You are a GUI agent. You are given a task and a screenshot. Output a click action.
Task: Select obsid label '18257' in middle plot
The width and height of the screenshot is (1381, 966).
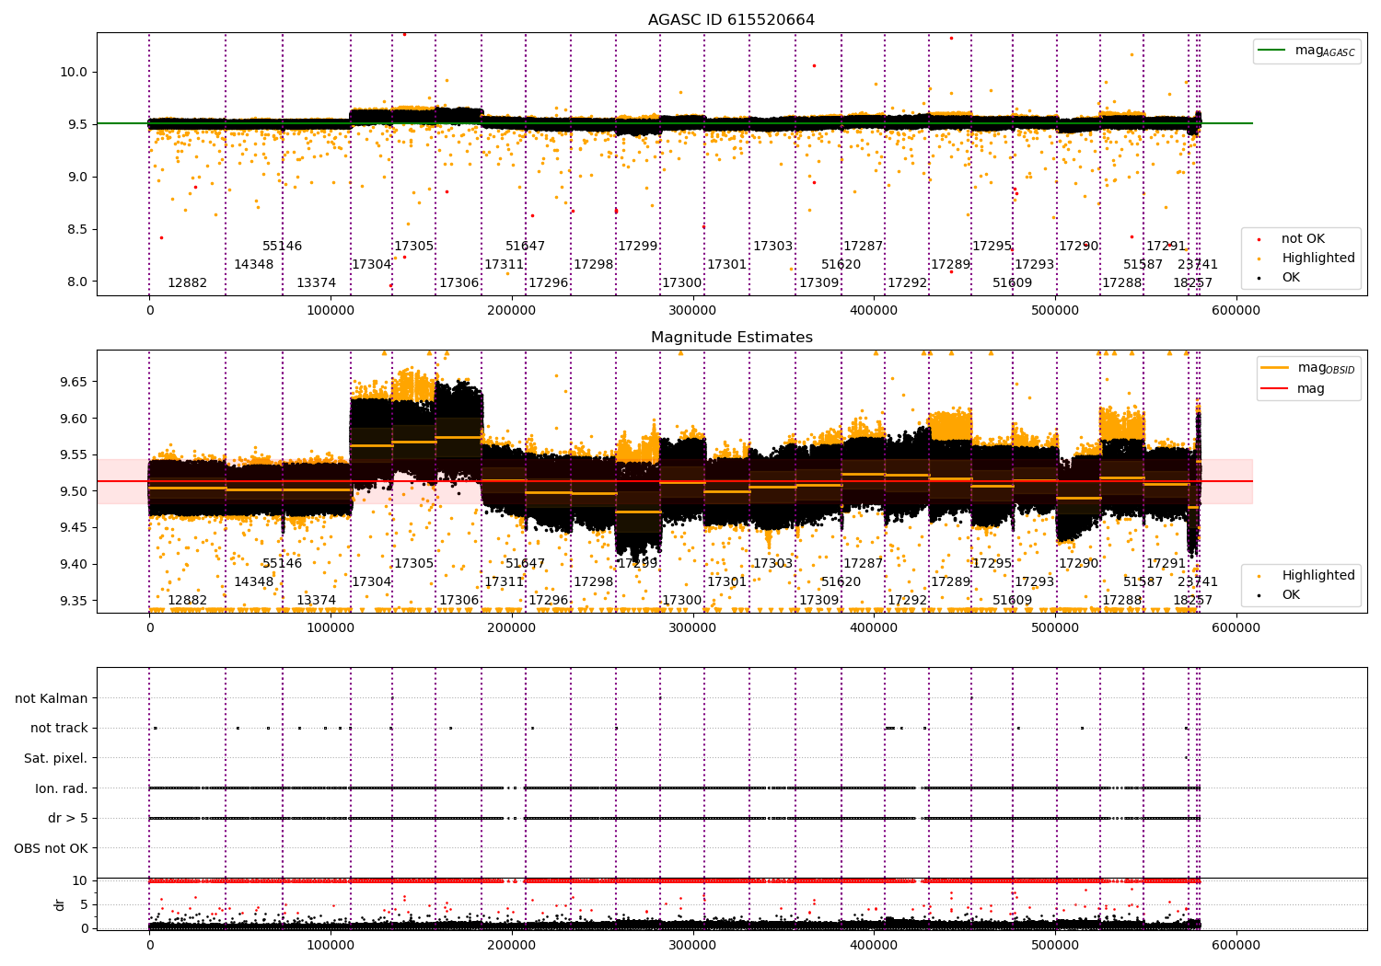(1192, 601)
